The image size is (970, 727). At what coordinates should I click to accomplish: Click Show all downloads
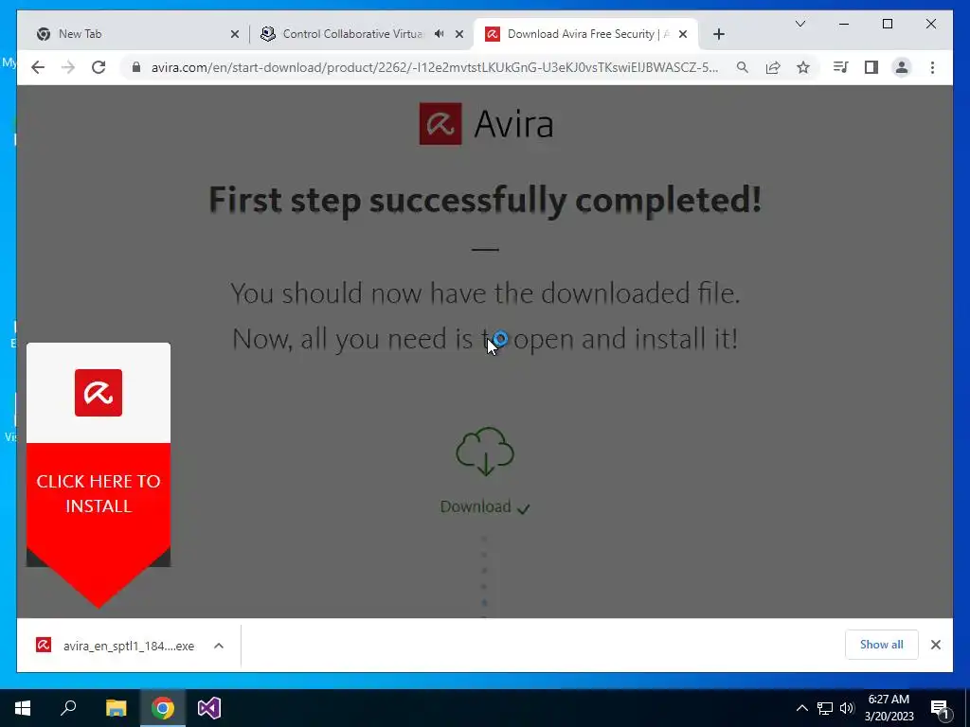pyautogui.click(x=882, y=645)
